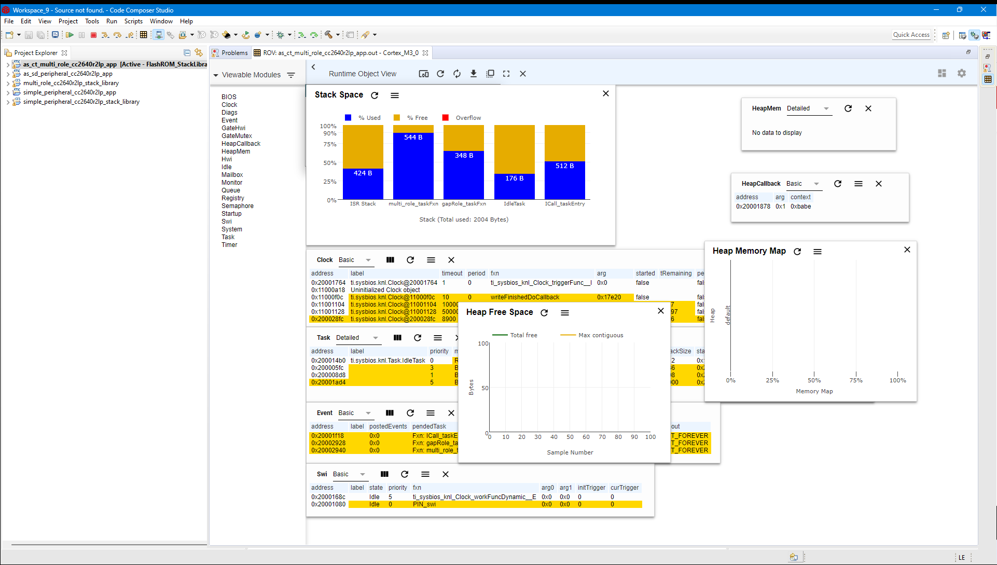Open the Swi Basic view dropdown
The width and height of the screenshot is (997, 565).
(350, 474)
